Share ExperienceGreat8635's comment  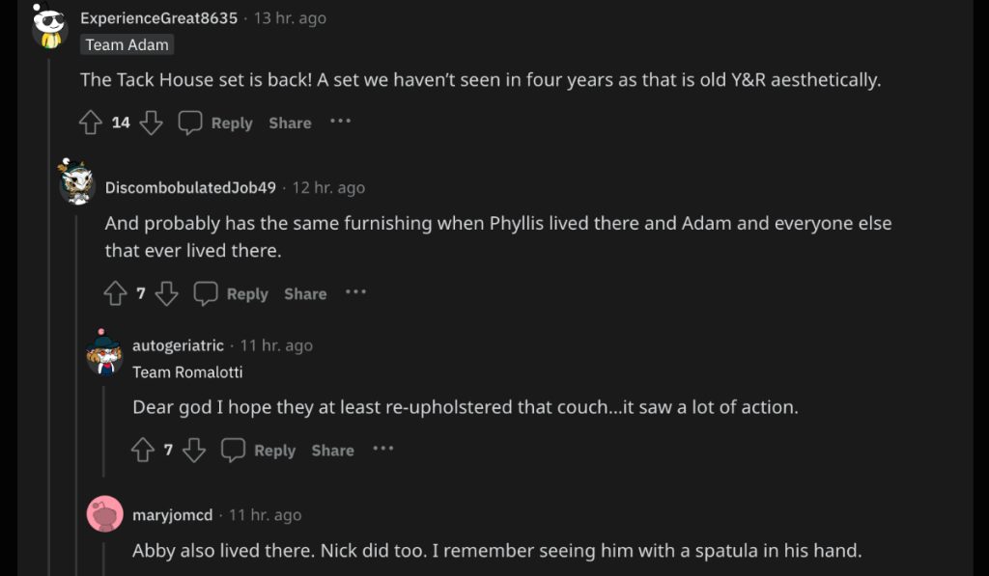[x=290, y=123]
